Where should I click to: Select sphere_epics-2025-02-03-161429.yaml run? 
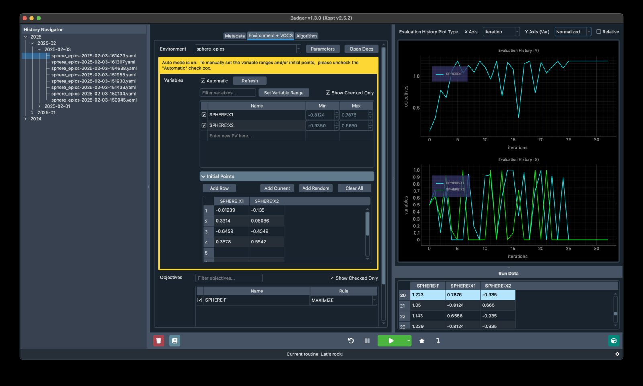(93, 56)
